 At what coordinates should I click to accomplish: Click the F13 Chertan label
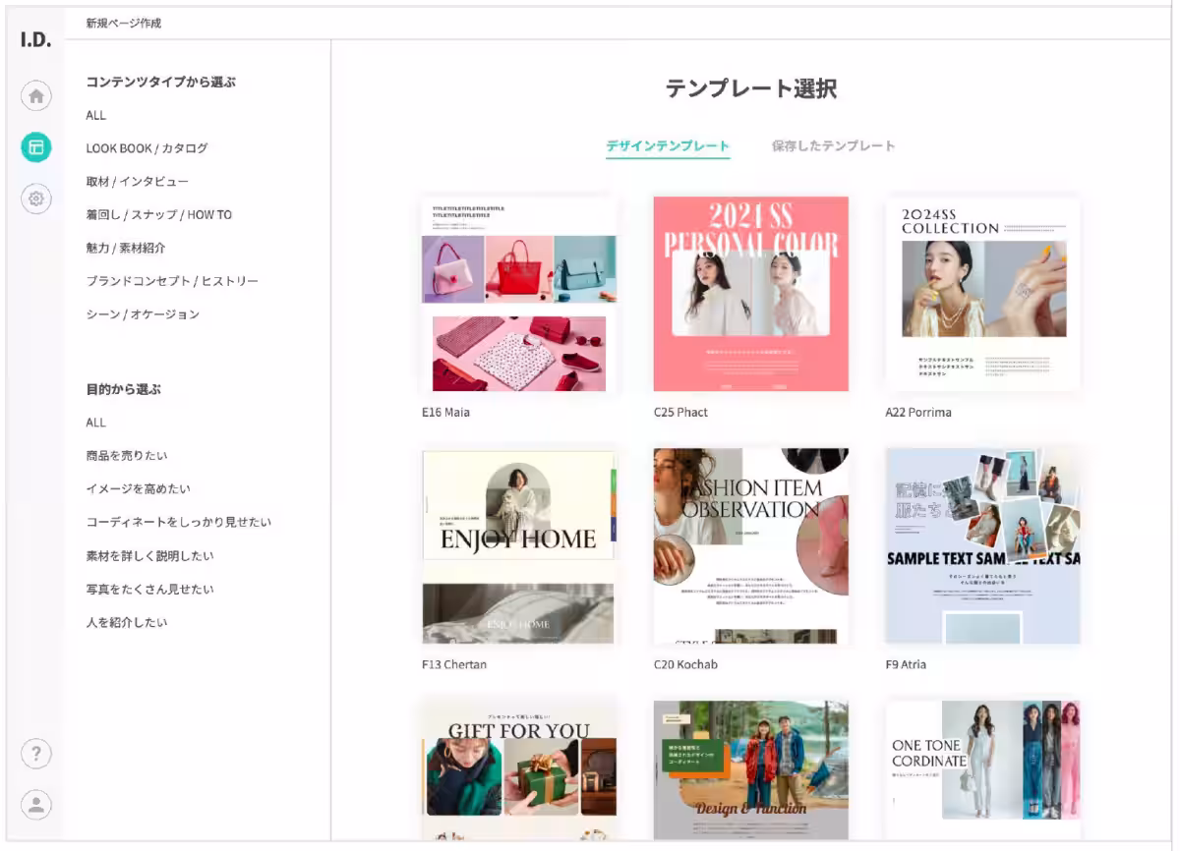pyautogui.click(x=454, y=664)
